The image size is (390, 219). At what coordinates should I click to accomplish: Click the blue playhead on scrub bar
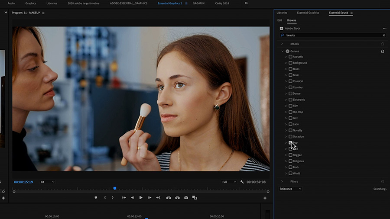115,188
